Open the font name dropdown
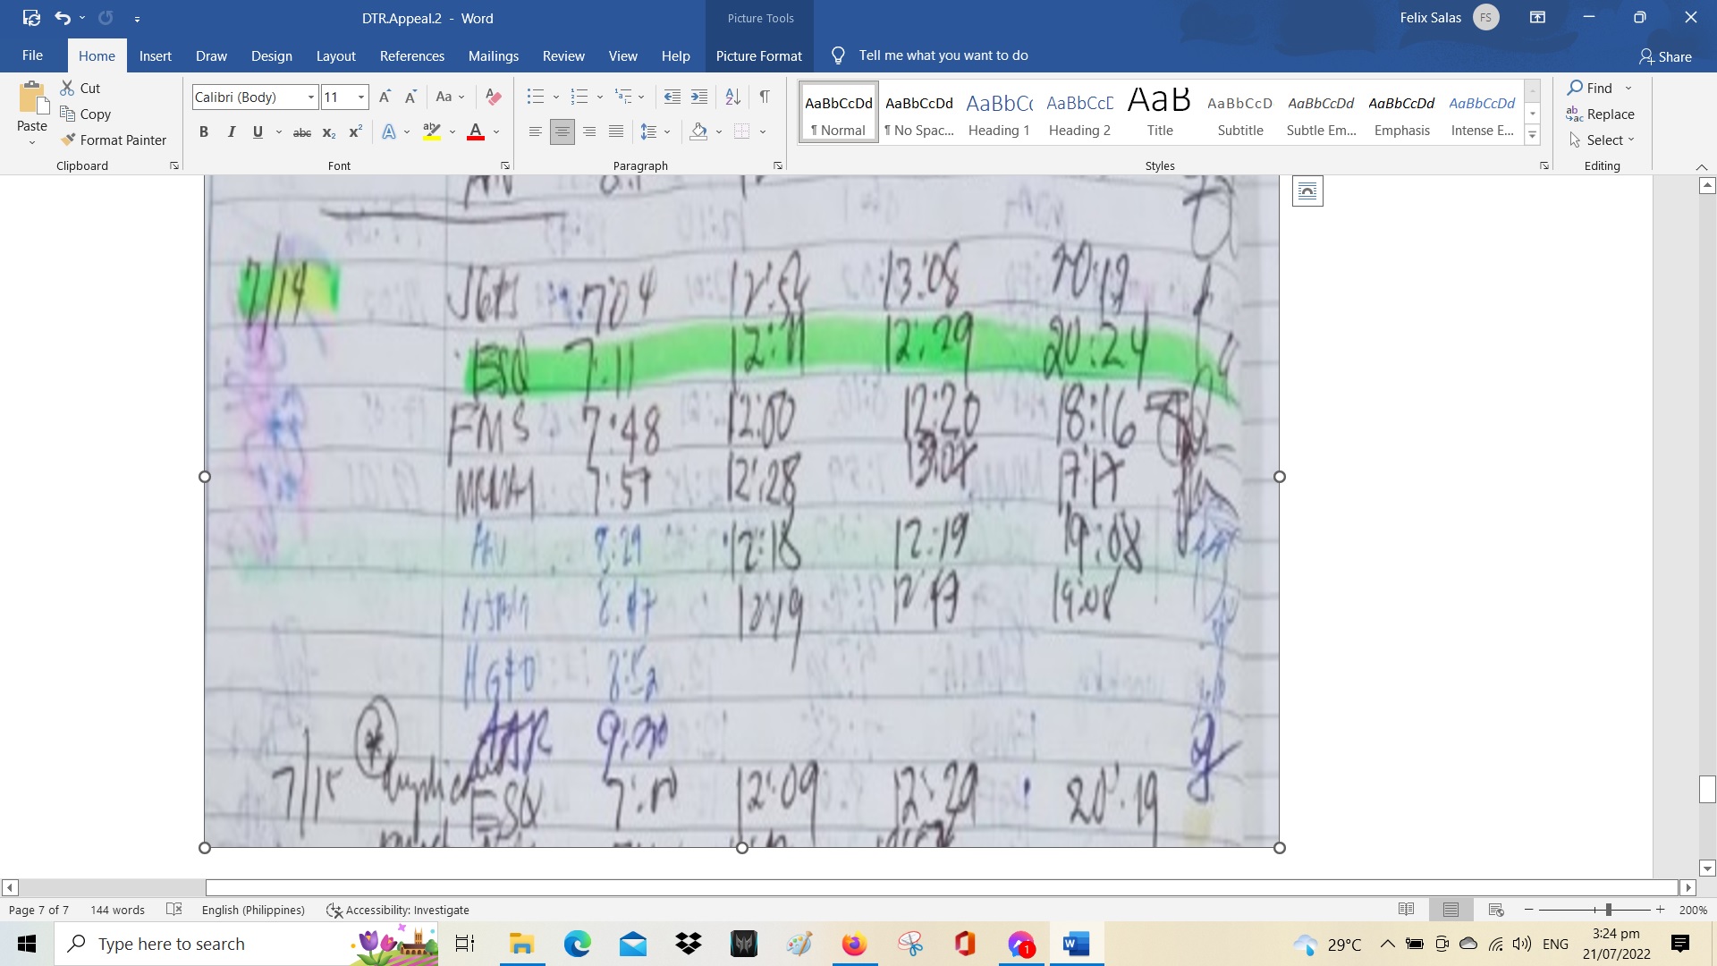This screenshot has width=1717, height=966. click(x=310, y=97)
